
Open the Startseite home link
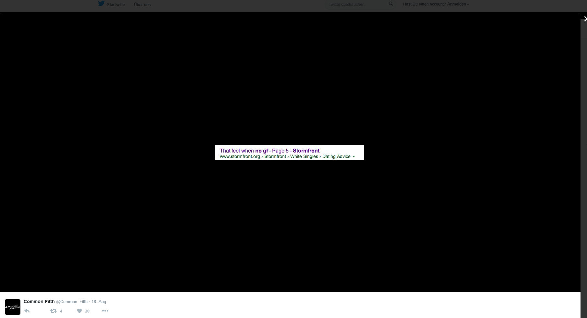[x=115, y=5]
